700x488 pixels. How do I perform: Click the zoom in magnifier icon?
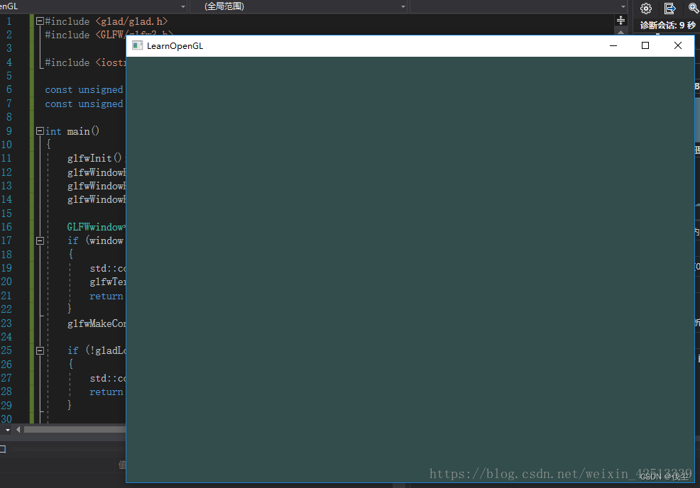coord(694,9)
